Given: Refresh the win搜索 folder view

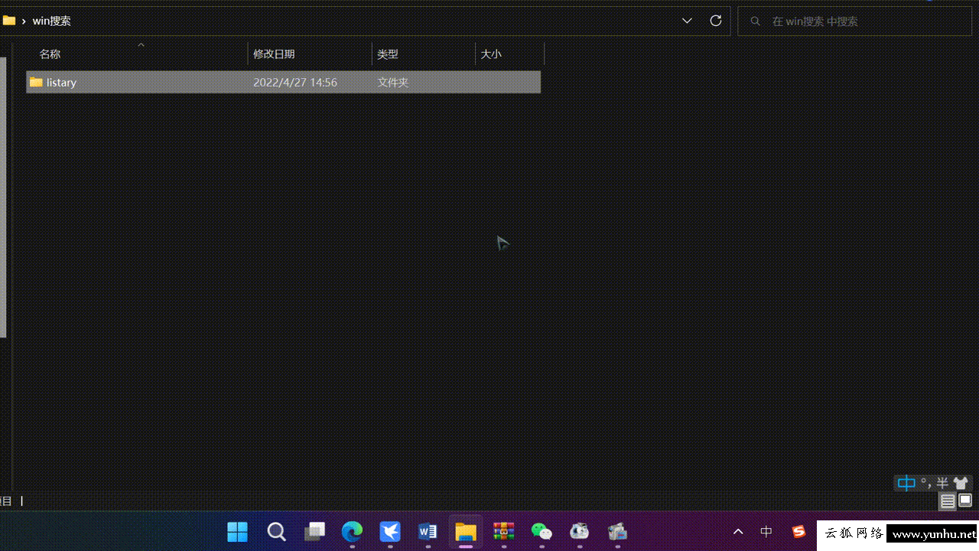Looking at the screenshot, I should coord(716,21).
